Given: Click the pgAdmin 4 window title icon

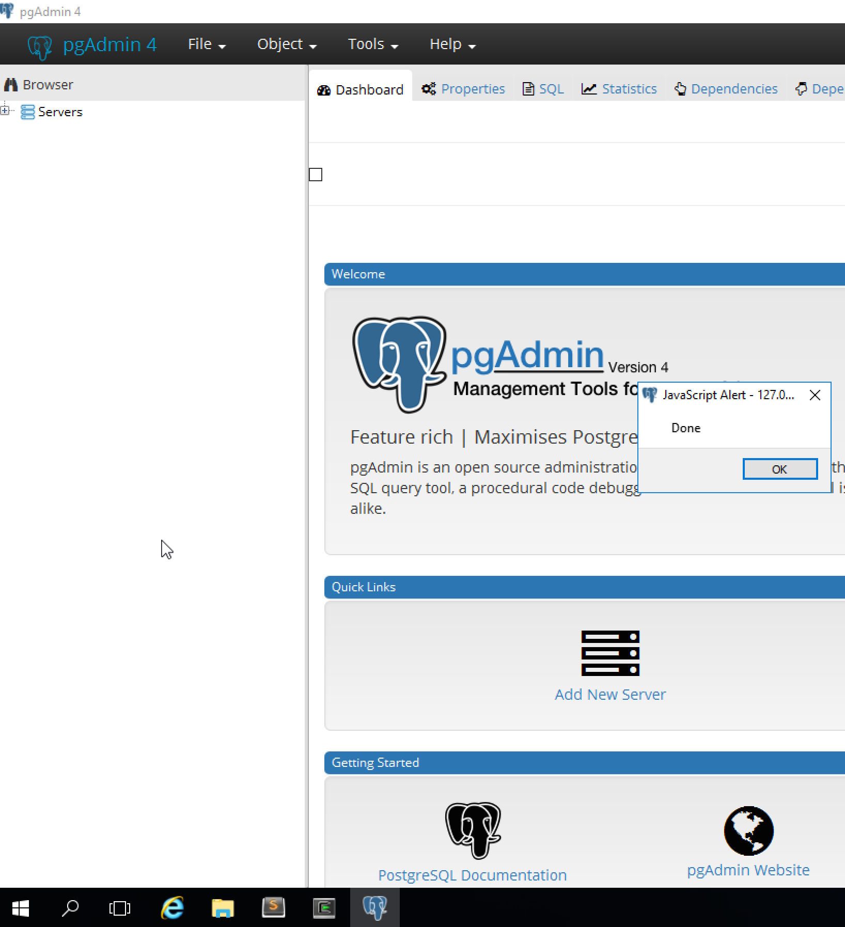Looking at the screenshot, I should [x=7, y=10].
